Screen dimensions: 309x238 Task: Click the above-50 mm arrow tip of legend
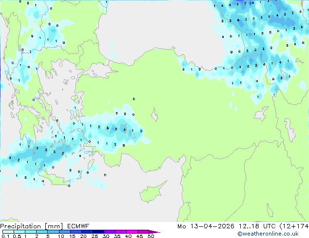coord(154,232)
